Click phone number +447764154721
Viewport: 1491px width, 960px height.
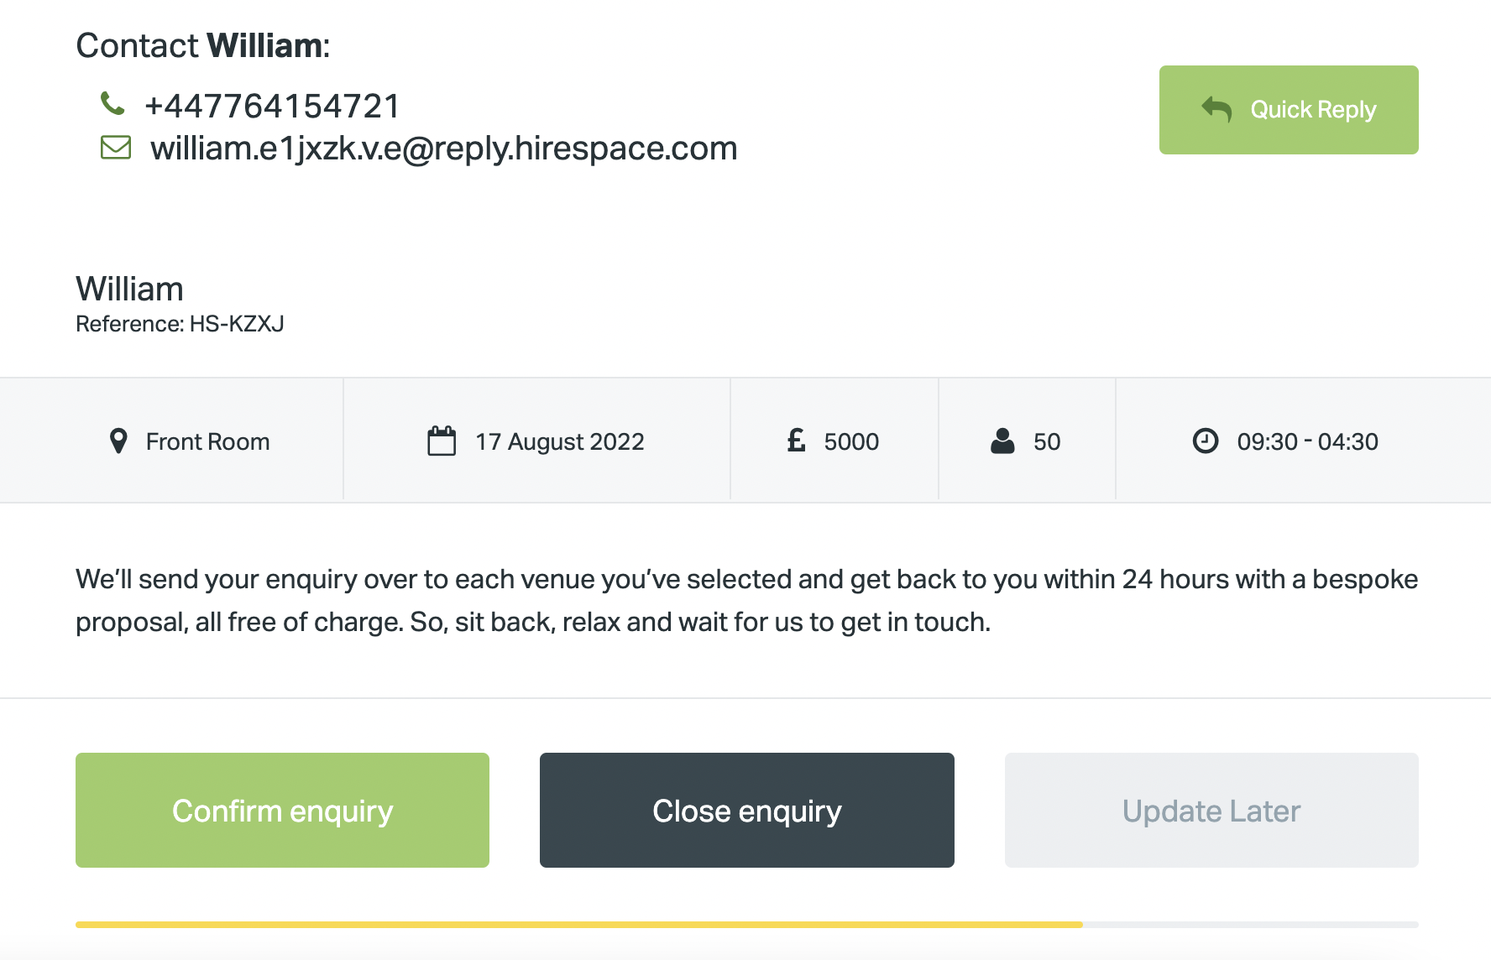click(x=272, y=107)
